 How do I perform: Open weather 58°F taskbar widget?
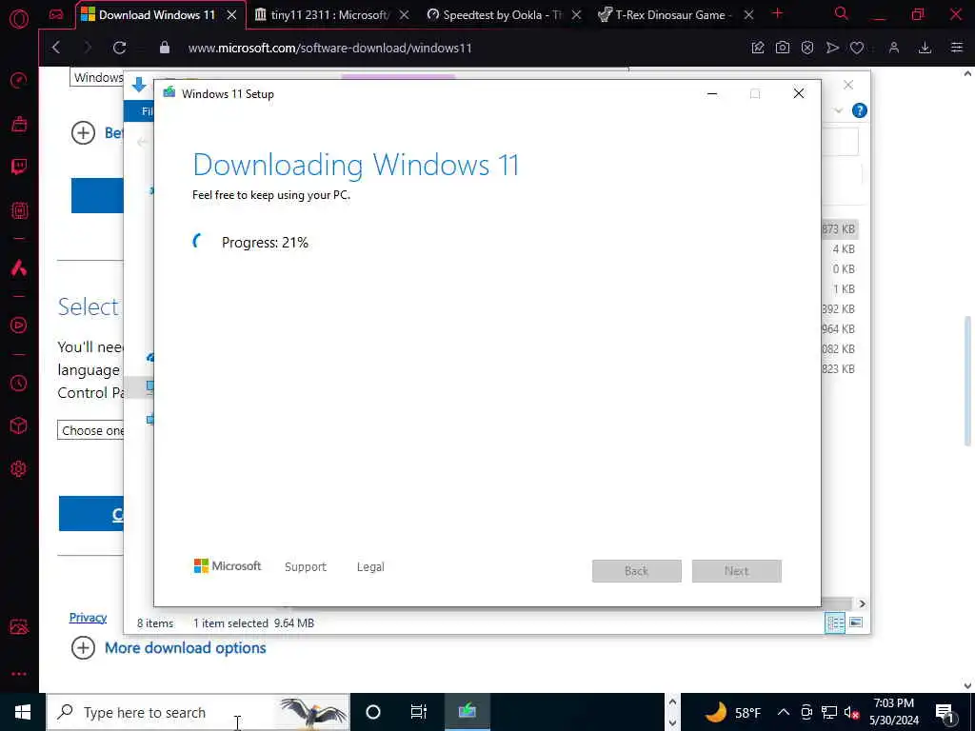click(733, 712)
